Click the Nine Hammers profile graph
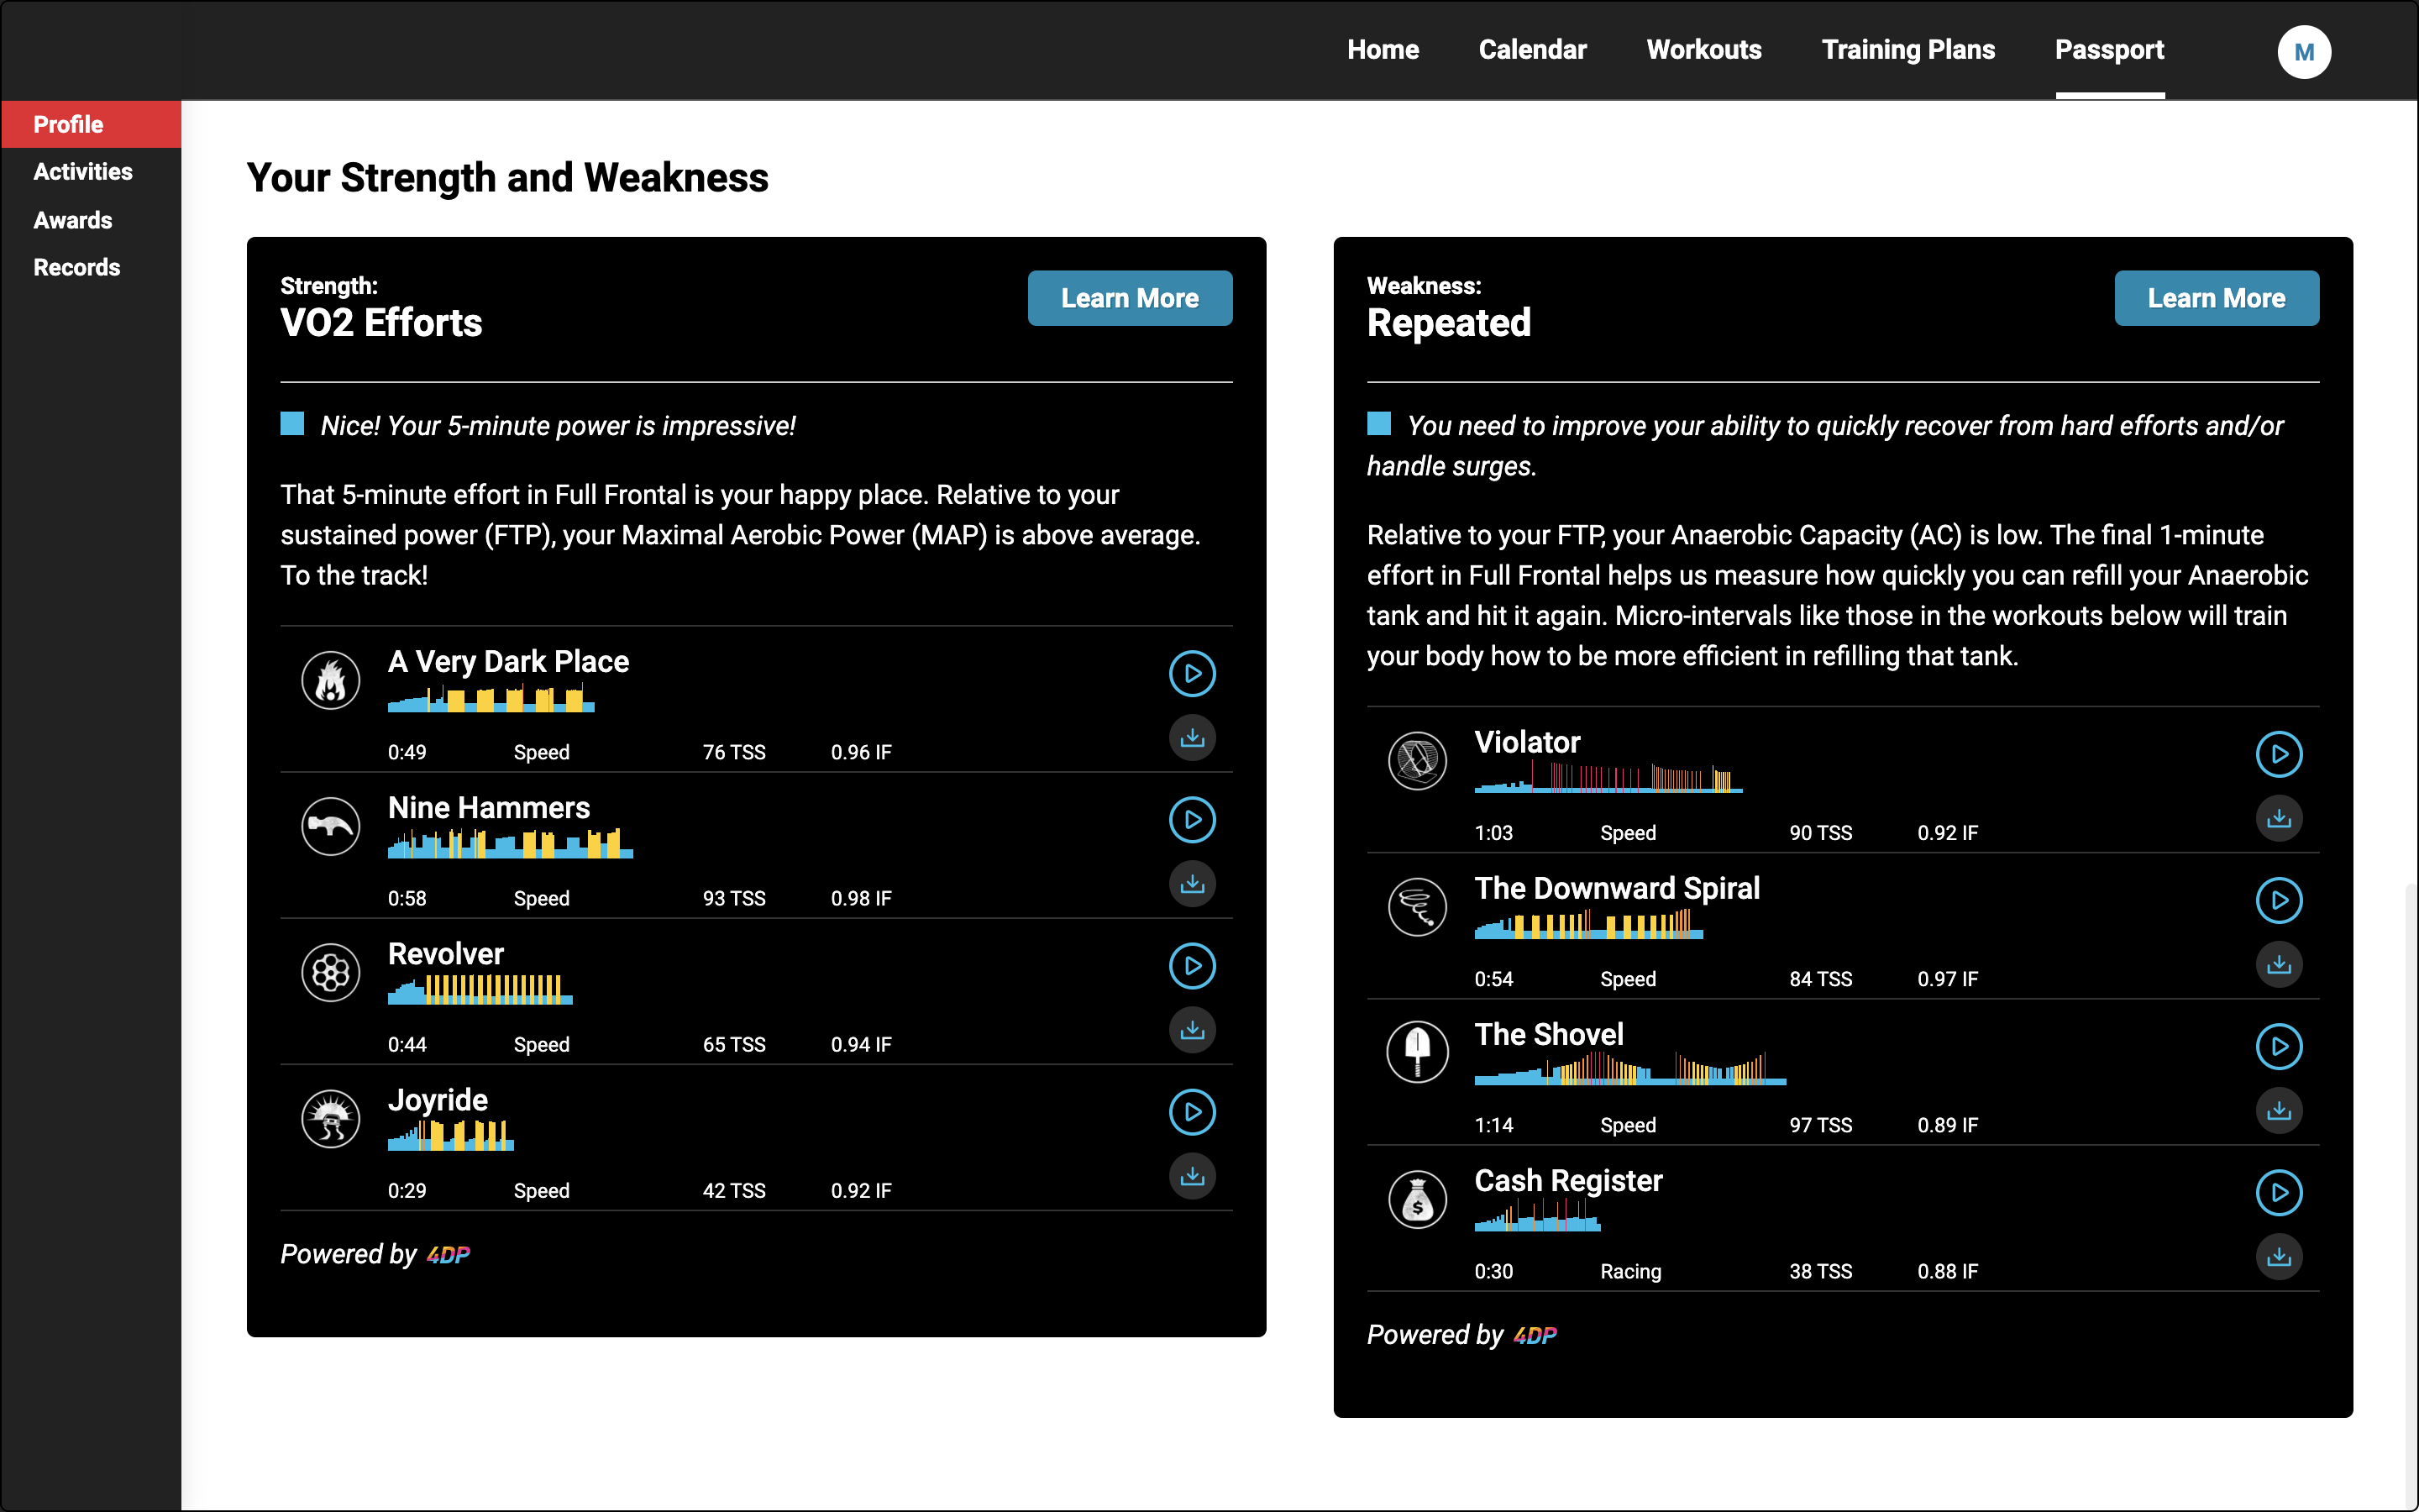The height and width of the screenshot is (1512, 2419). [510, 844]
